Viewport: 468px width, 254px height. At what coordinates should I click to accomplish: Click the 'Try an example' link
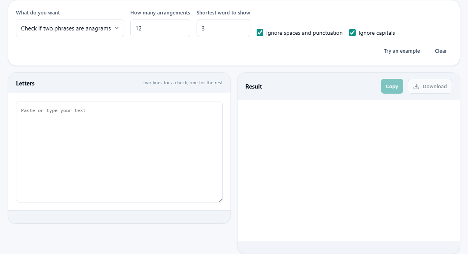click(402, 51)
